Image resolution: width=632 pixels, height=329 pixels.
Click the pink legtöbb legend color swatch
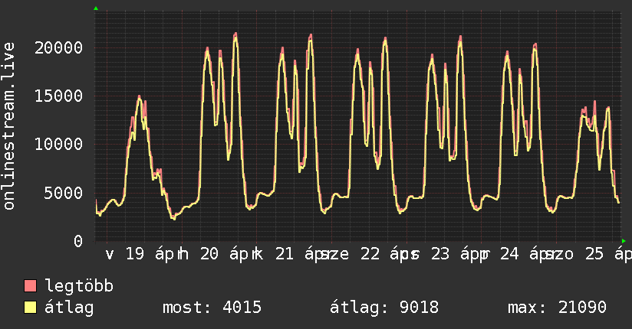31,287
